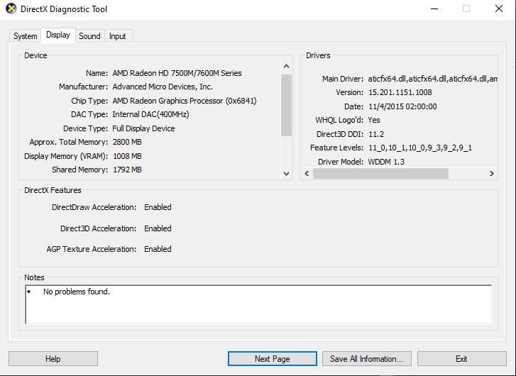Viewport: 516px width, 376px height.
Task: Select the Display tab
Action: click(x=58, y=35)
